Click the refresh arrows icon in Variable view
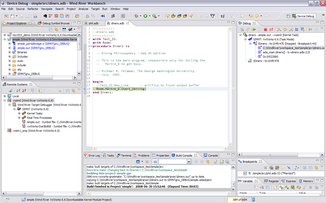The image size is (326, 203). pos(298,187)
